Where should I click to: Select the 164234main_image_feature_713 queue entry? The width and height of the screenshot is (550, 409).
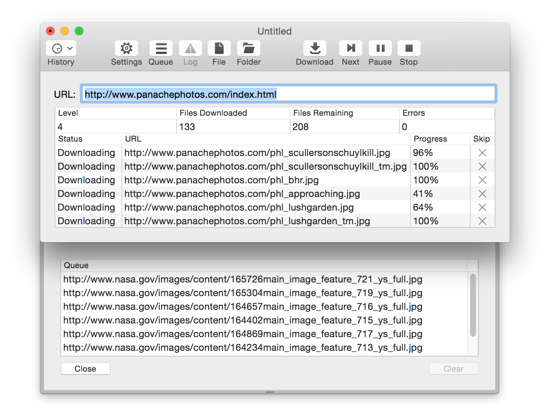pyautogui.click(x=243, y=348)
